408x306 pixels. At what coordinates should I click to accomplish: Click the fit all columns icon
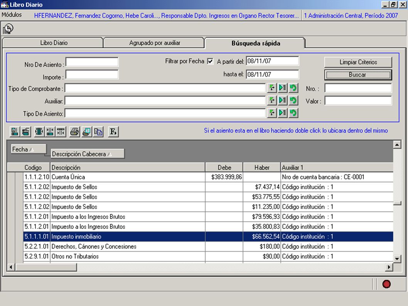tap(39, 132)
